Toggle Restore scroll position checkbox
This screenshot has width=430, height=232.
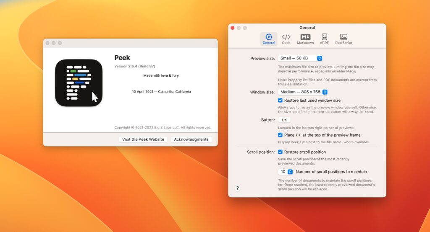280,152
